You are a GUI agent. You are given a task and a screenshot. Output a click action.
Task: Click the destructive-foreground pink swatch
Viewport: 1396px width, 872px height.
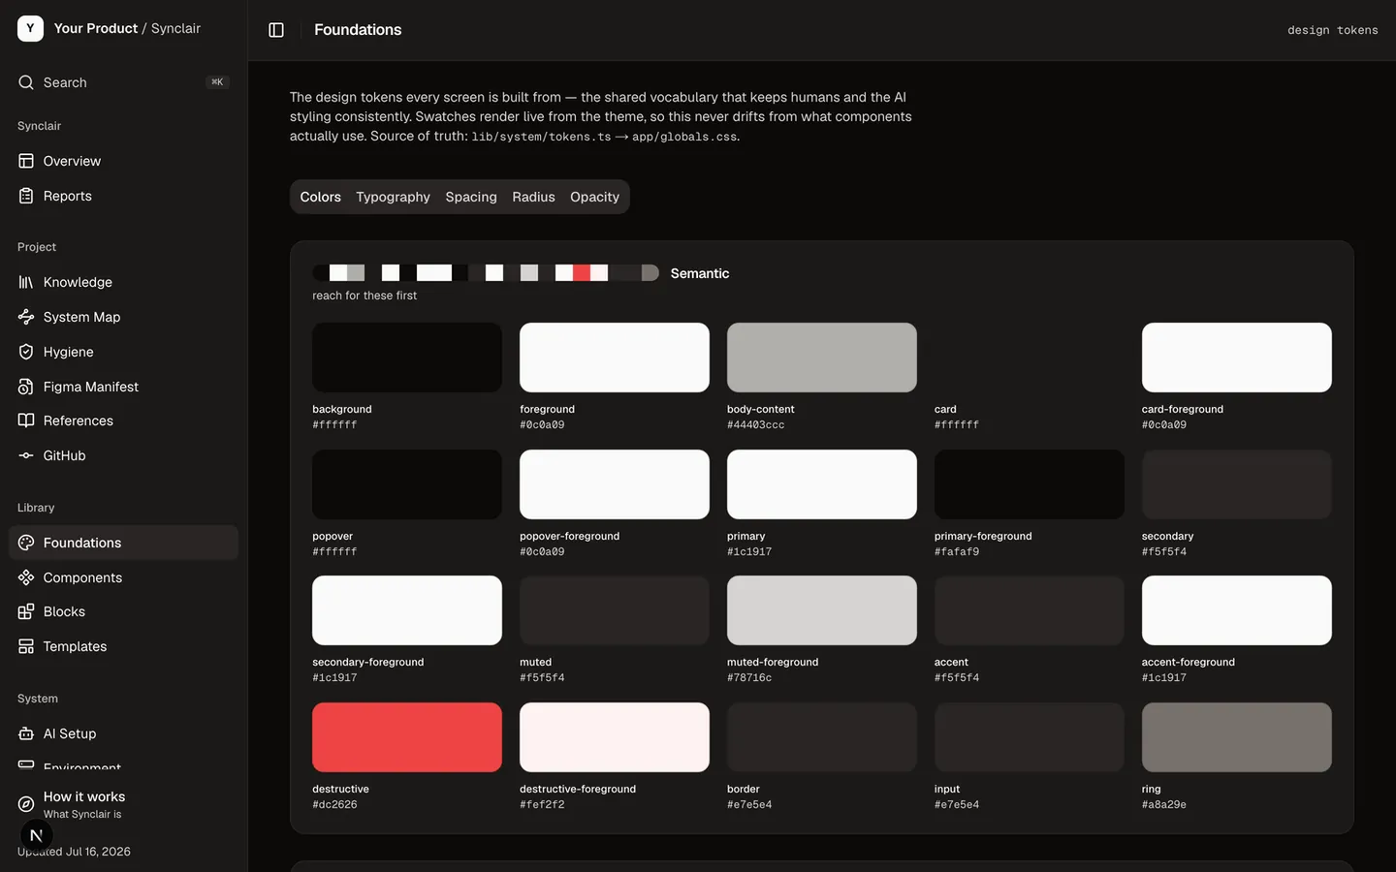pos(615,737)
